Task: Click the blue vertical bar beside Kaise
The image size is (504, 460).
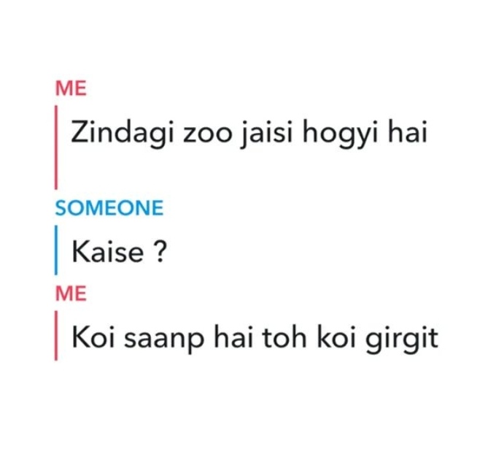Action: (56, 250)
